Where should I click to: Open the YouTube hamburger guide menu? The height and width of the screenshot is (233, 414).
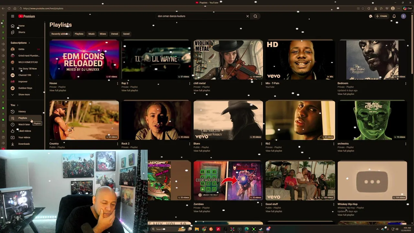coord(13,16)
